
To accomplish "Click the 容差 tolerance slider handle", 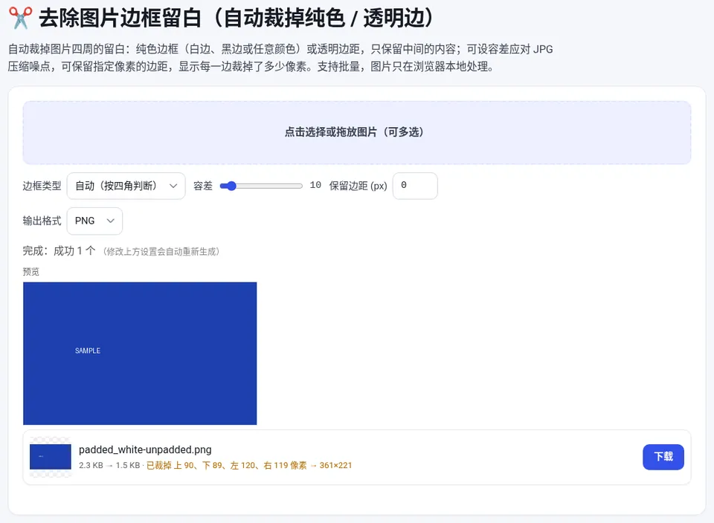I will point(231,186).
